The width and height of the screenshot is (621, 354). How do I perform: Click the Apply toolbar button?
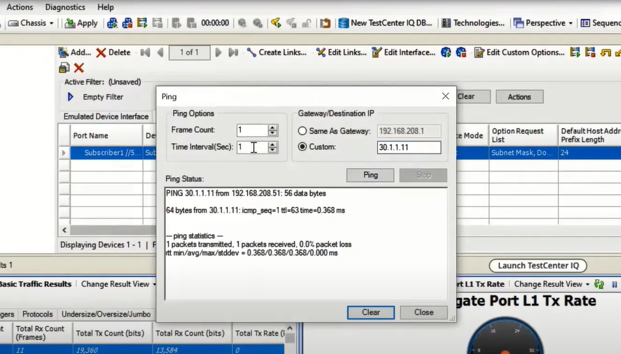pos(81,23)
